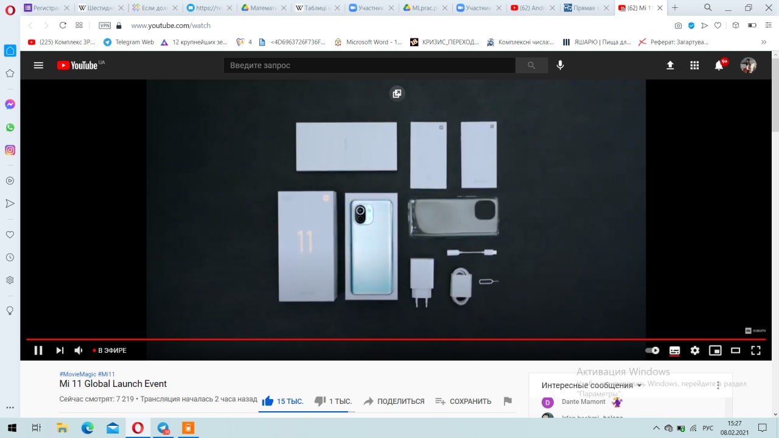Click Dante Mamont chat message

tap(582, 402)
